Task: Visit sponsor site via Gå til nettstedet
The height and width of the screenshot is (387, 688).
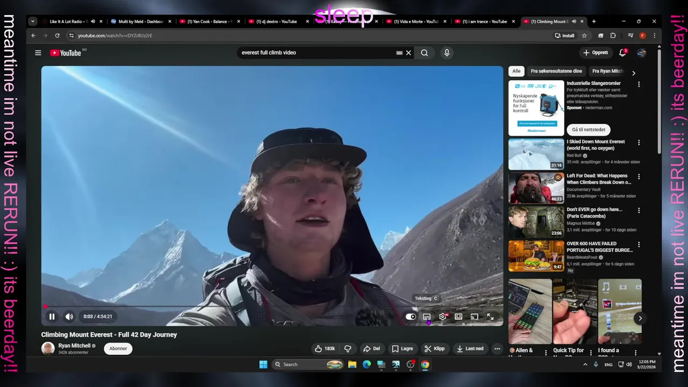Action: [589, 130]
